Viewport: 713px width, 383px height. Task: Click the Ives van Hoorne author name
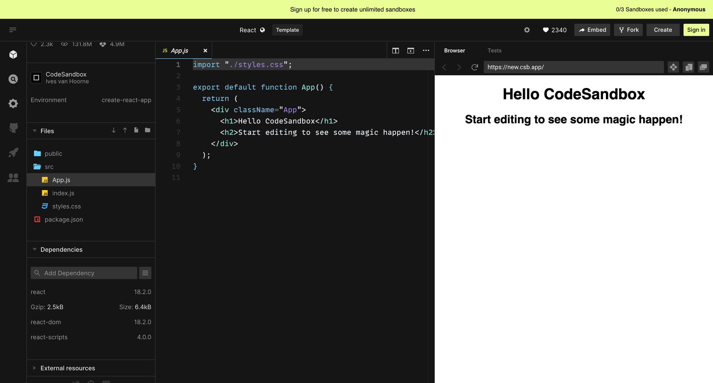pyautogui.click(x=67, y=81)
